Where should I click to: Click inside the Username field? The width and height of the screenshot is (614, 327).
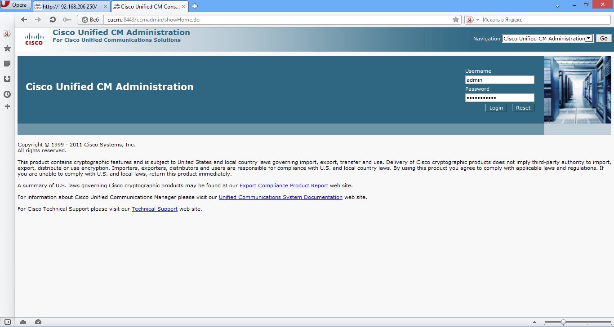click(x=499, y=80)
